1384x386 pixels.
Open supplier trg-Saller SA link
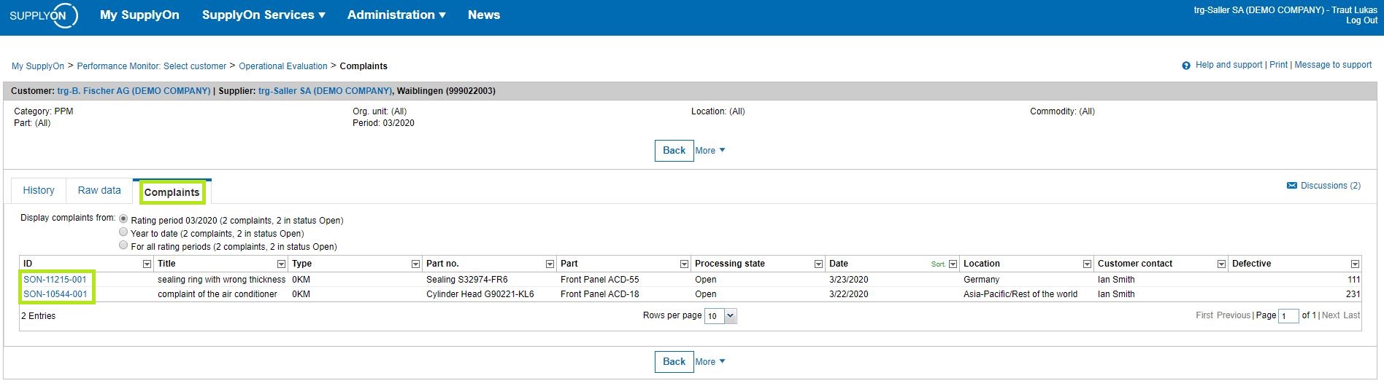pos(325,91)
